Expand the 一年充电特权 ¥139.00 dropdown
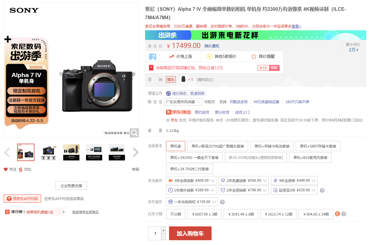Viewport: 392px width, 245px height. [x=192, y=202]
